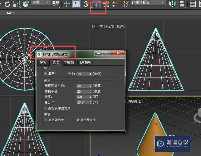Click the 3 app icon in dialog title

coord(39,54)
